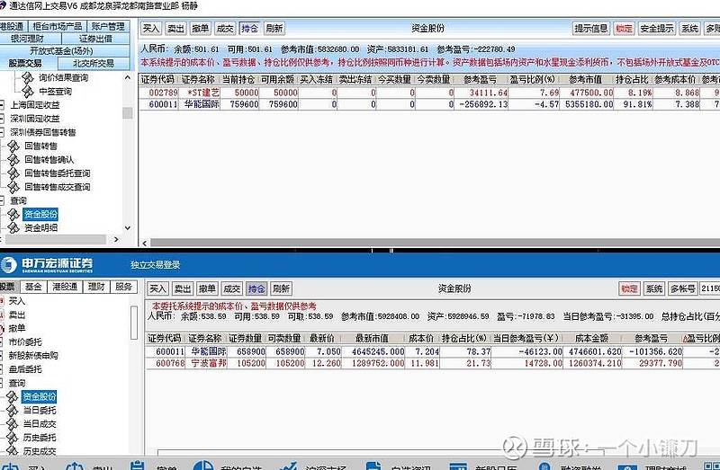Select 深圳债券回售转售 tree node
720x470 pixels.
point(42,132)
